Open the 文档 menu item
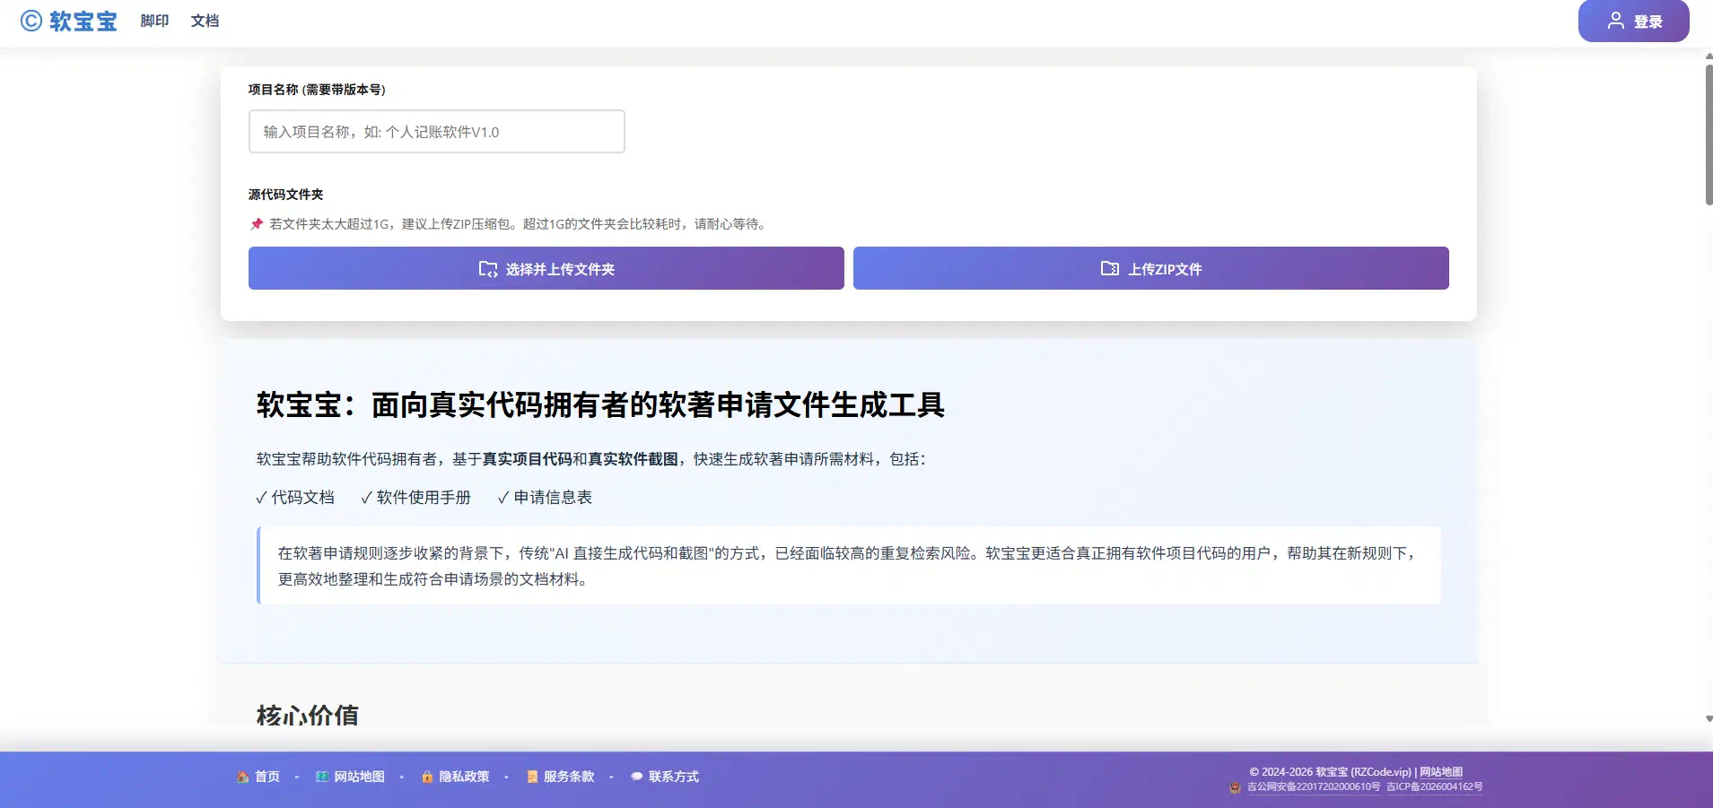The image size is (1713, 808). point(205,21)
